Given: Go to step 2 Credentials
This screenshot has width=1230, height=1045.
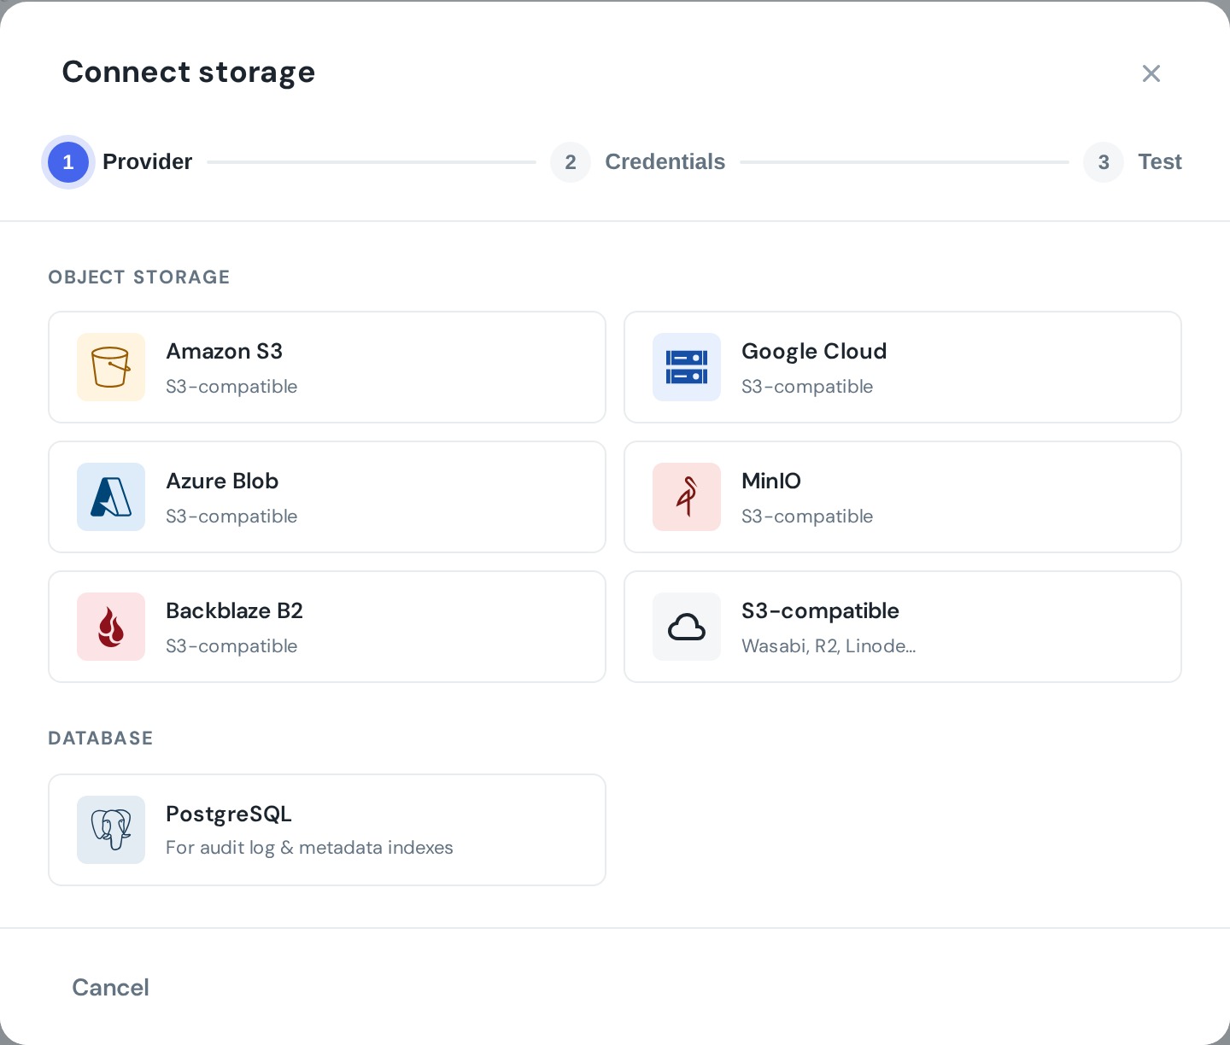Looking at the screenshot, I should point(571,162).
